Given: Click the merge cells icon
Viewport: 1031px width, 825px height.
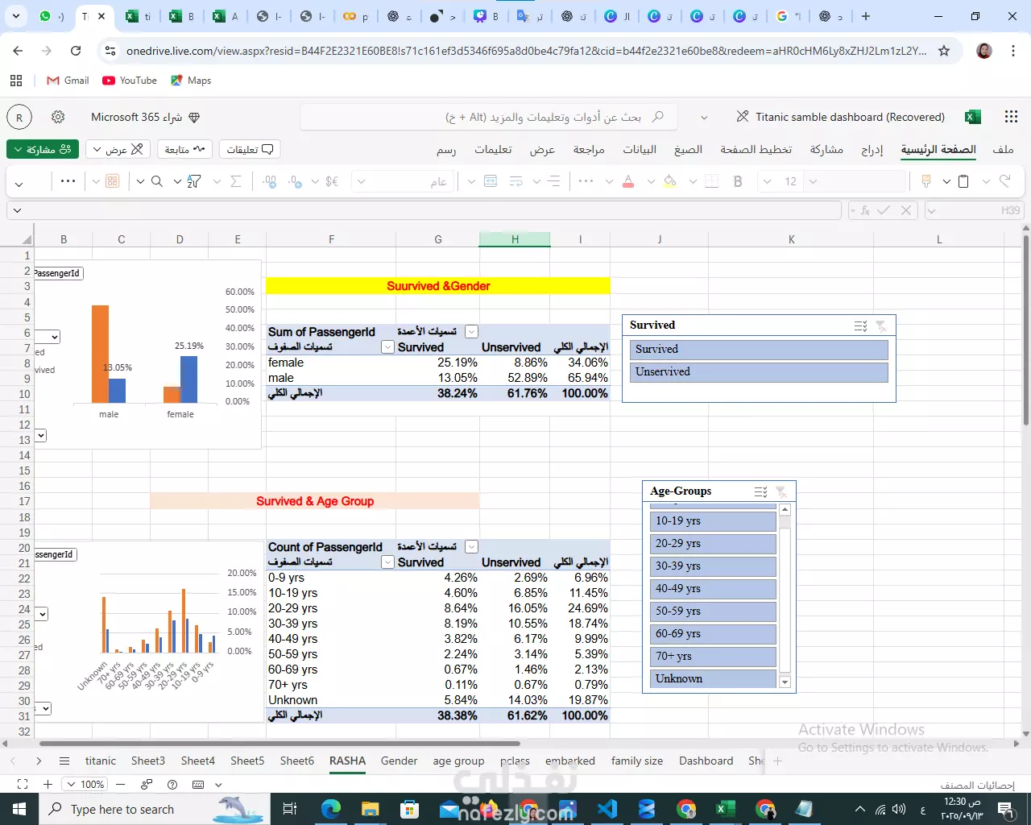Looking at the screenshot, I should [491, 181].
